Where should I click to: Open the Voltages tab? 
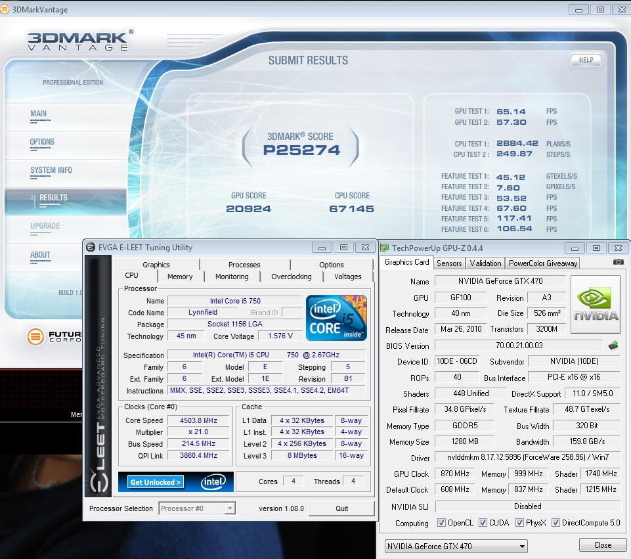click(348, 277)
